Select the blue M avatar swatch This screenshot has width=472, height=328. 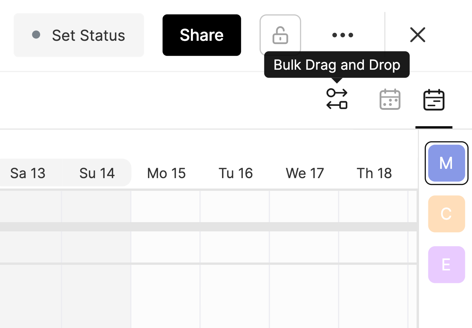click(446, 163)
